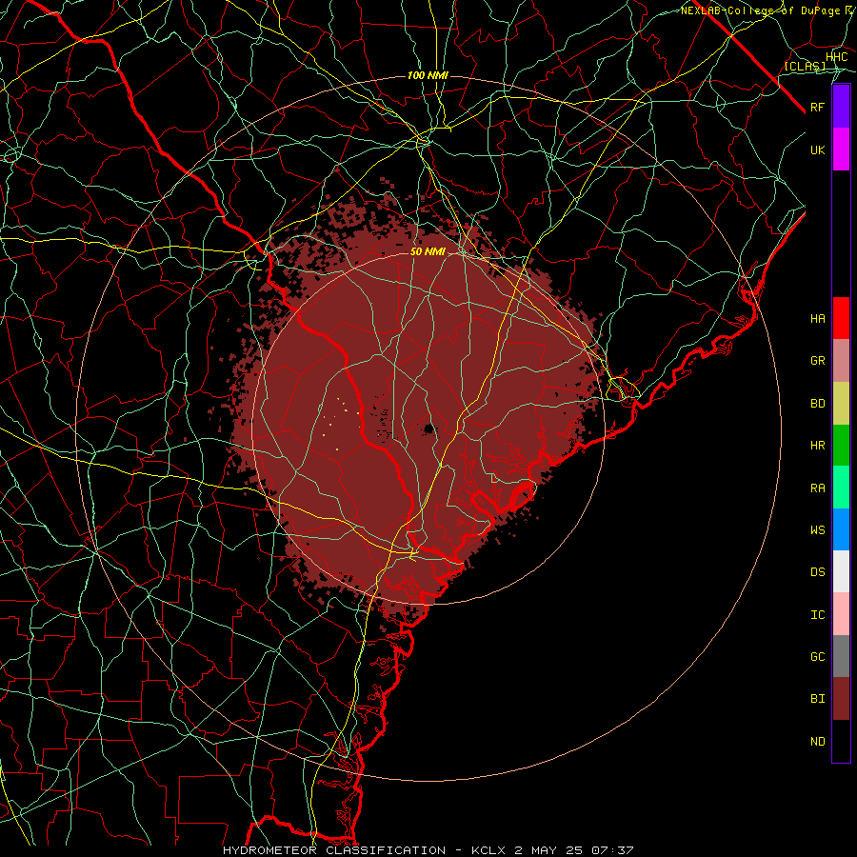Click the 'UK' legend label
Screen dimensions: 857x857
pos(818,149)
